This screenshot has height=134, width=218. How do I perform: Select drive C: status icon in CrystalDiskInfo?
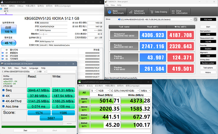[x=1, y=9]
